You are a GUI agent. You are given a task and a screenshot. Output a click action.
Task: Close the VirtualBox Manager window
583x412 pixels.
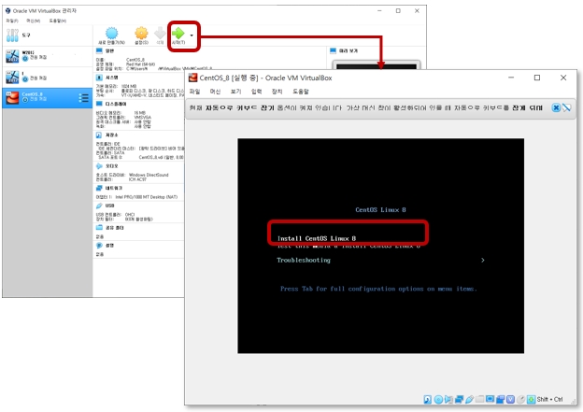(417, 11)
